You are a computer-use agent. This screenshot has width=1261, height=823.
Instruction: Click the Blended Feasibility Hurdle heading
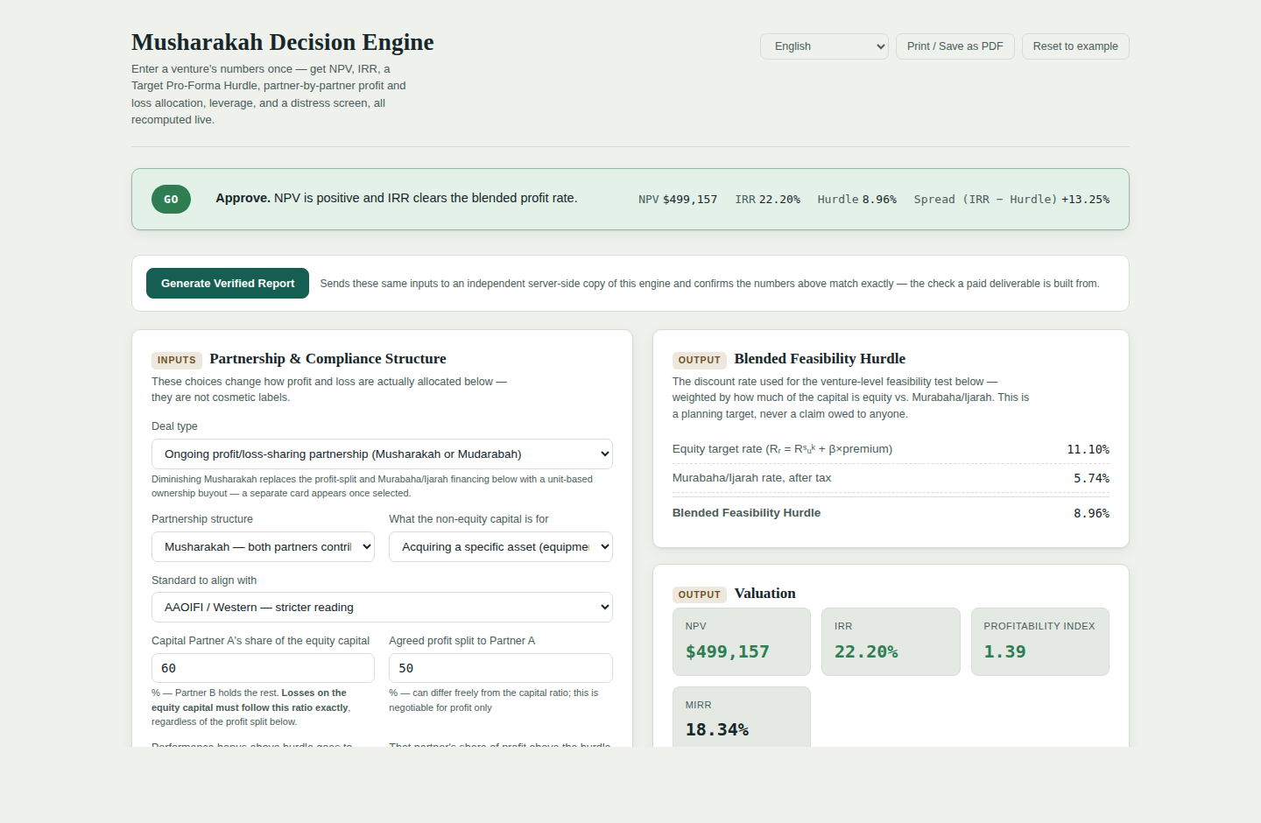pos(820,359)
